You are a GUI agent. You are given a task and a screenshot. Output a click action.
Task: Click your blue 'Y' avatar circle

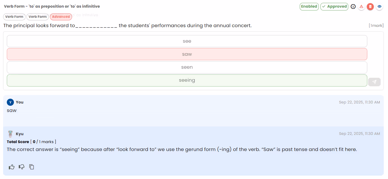pyautogui.click(x=10, y=102)
